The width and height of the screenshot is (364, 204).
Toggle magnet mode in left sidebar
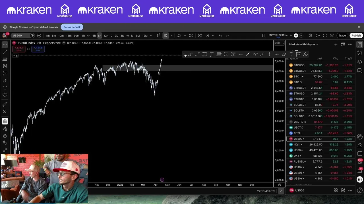(5, 121)
